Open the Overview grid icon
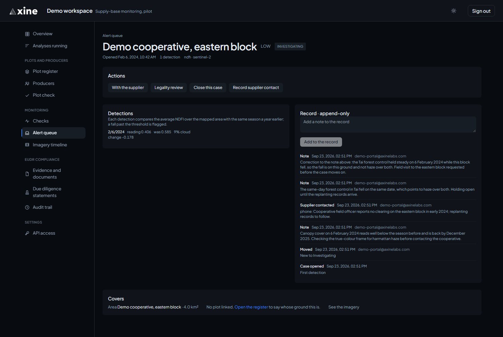 [x=27, y=34]
